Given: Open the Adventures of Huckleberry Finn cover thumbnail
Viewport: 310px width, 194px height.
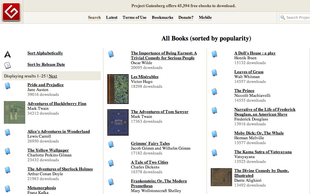Looking at the screenshot, I should pos(15,112).
